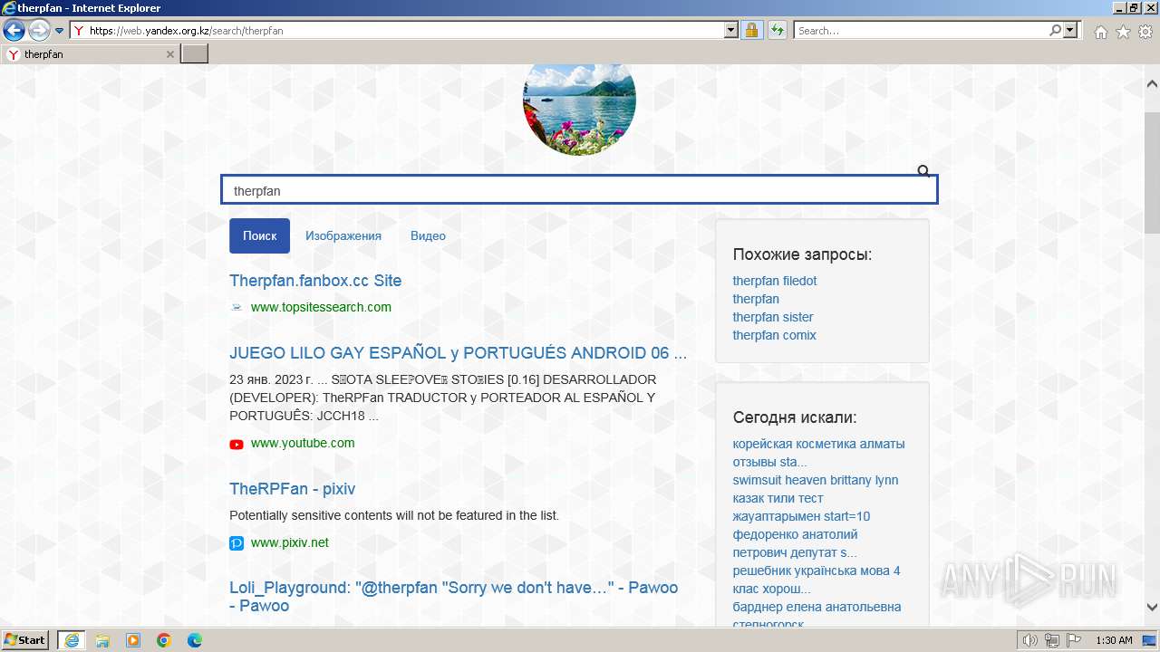Open the Tools gear icon

(x=1145, y=32)
